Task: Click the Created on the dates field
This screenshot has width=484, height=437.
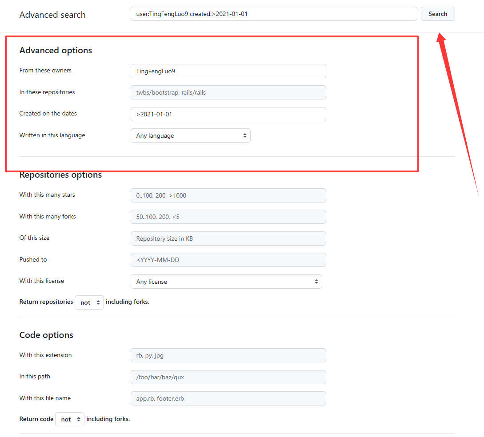Action: coord(228,114)
